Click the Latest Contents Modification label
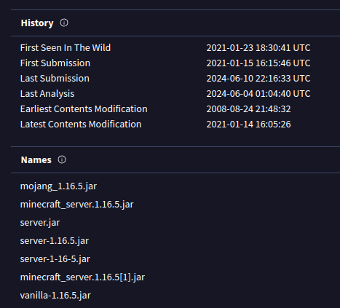Screen dimensions: 340x308 [x=81, y=124]
